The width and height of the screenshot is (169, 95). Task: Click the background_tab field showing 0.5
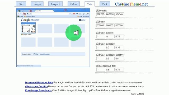[x=110, y=70]
